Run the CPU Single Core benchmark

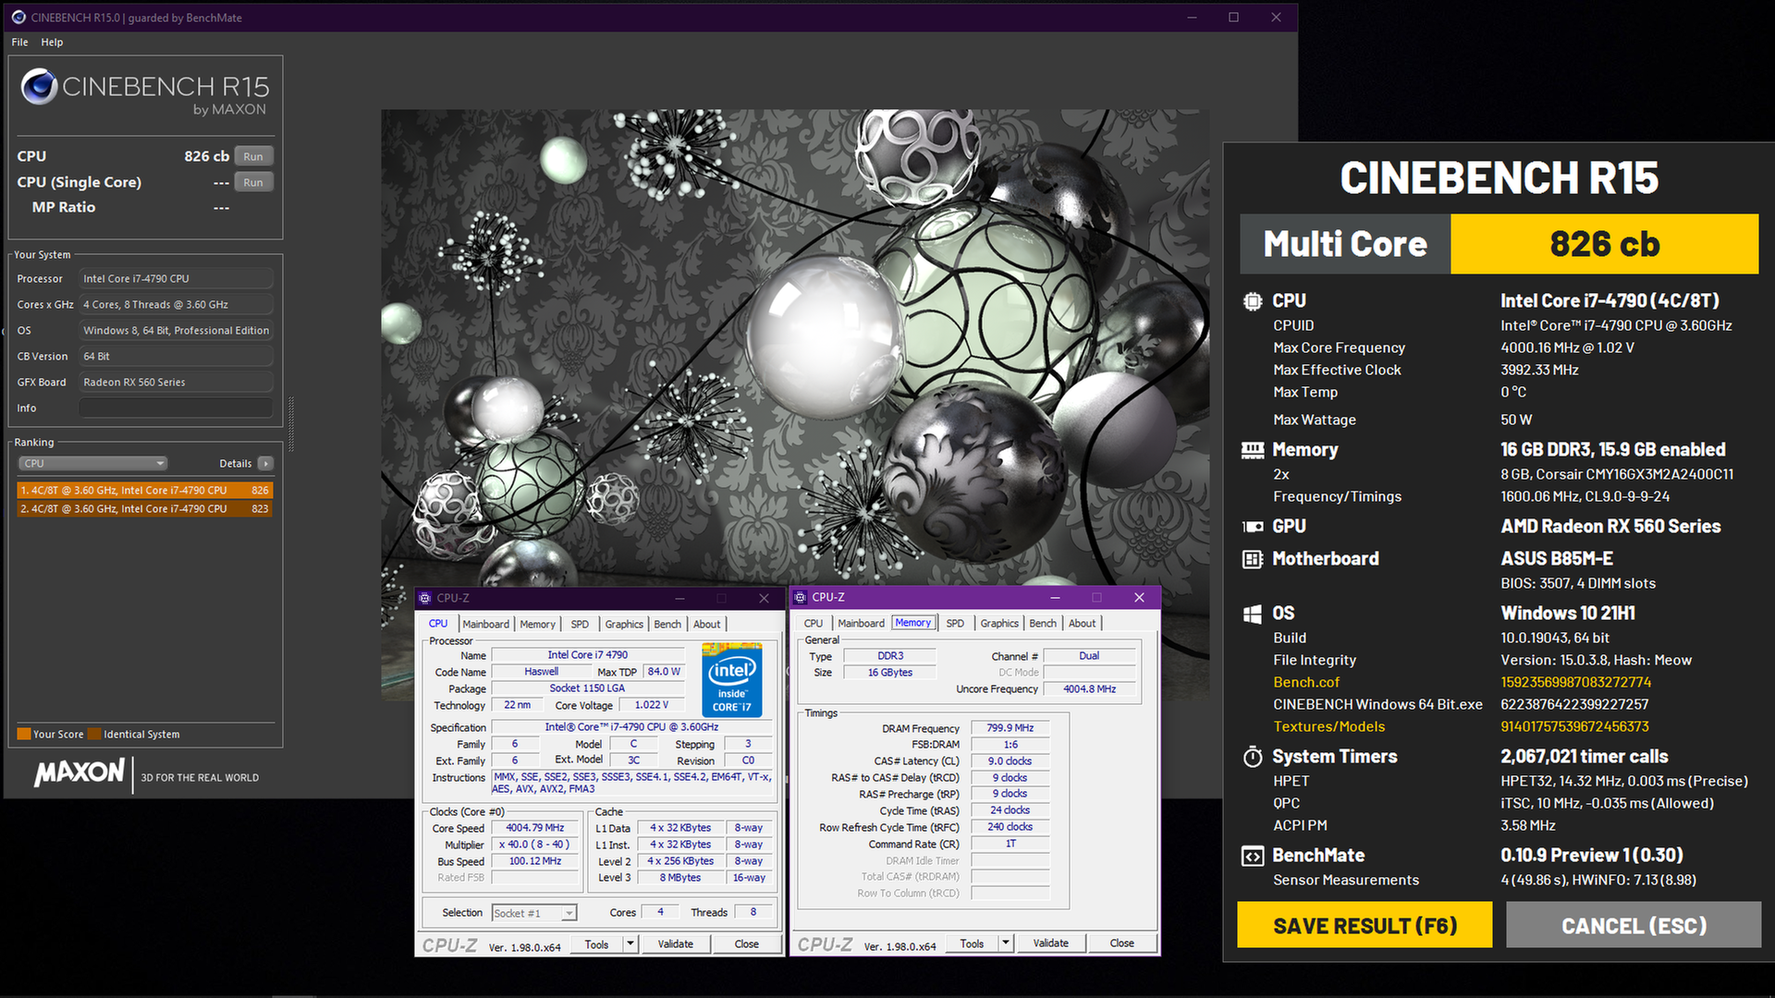[253, 182]
